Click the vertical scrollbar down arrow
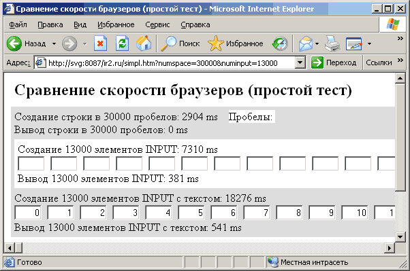The height and width of the screenshot is (271, 410). (x=400, y=237)
